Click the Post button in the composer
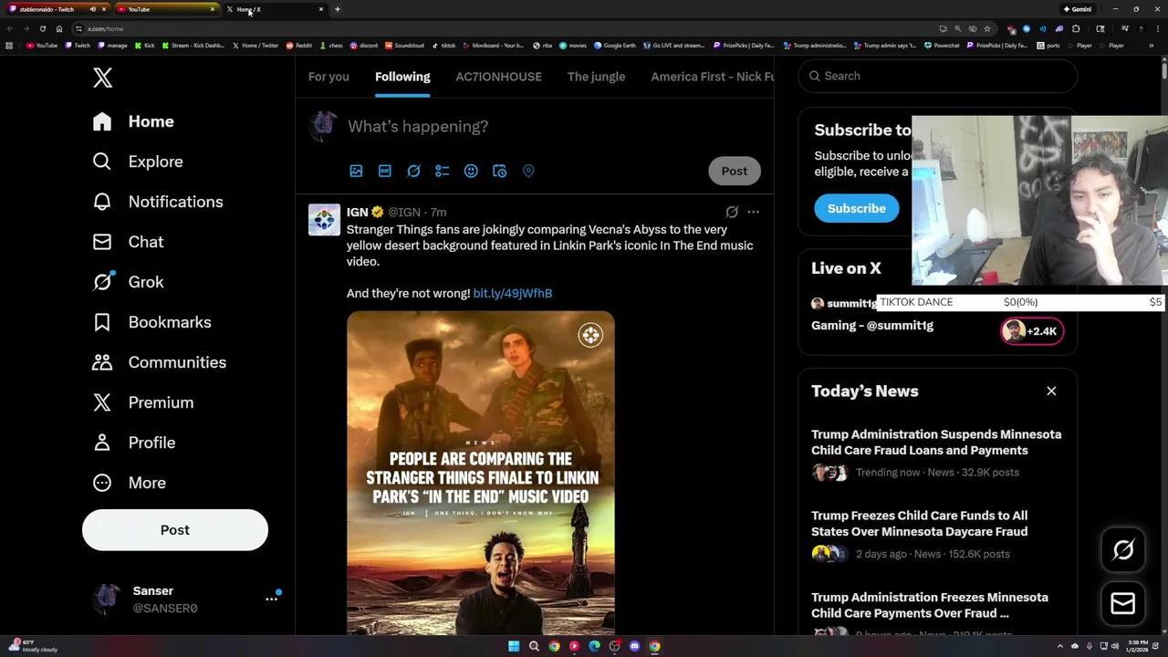This screenshot has width=1168, height=657. (735, 171)
